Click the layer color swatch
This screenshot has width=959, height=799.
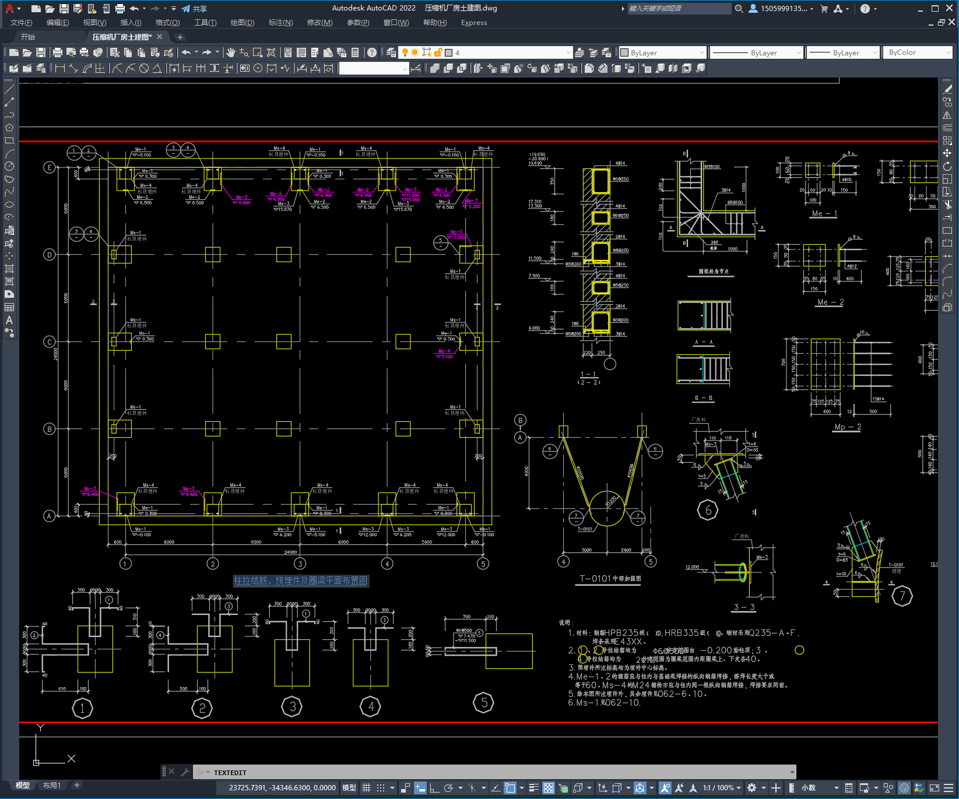coord(449,52)
